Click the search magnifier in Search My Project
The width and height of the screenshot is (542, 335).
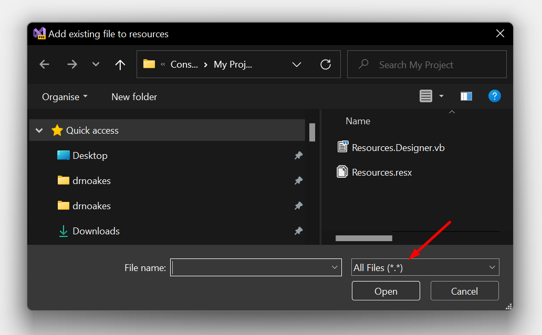[x=363, y=64]
